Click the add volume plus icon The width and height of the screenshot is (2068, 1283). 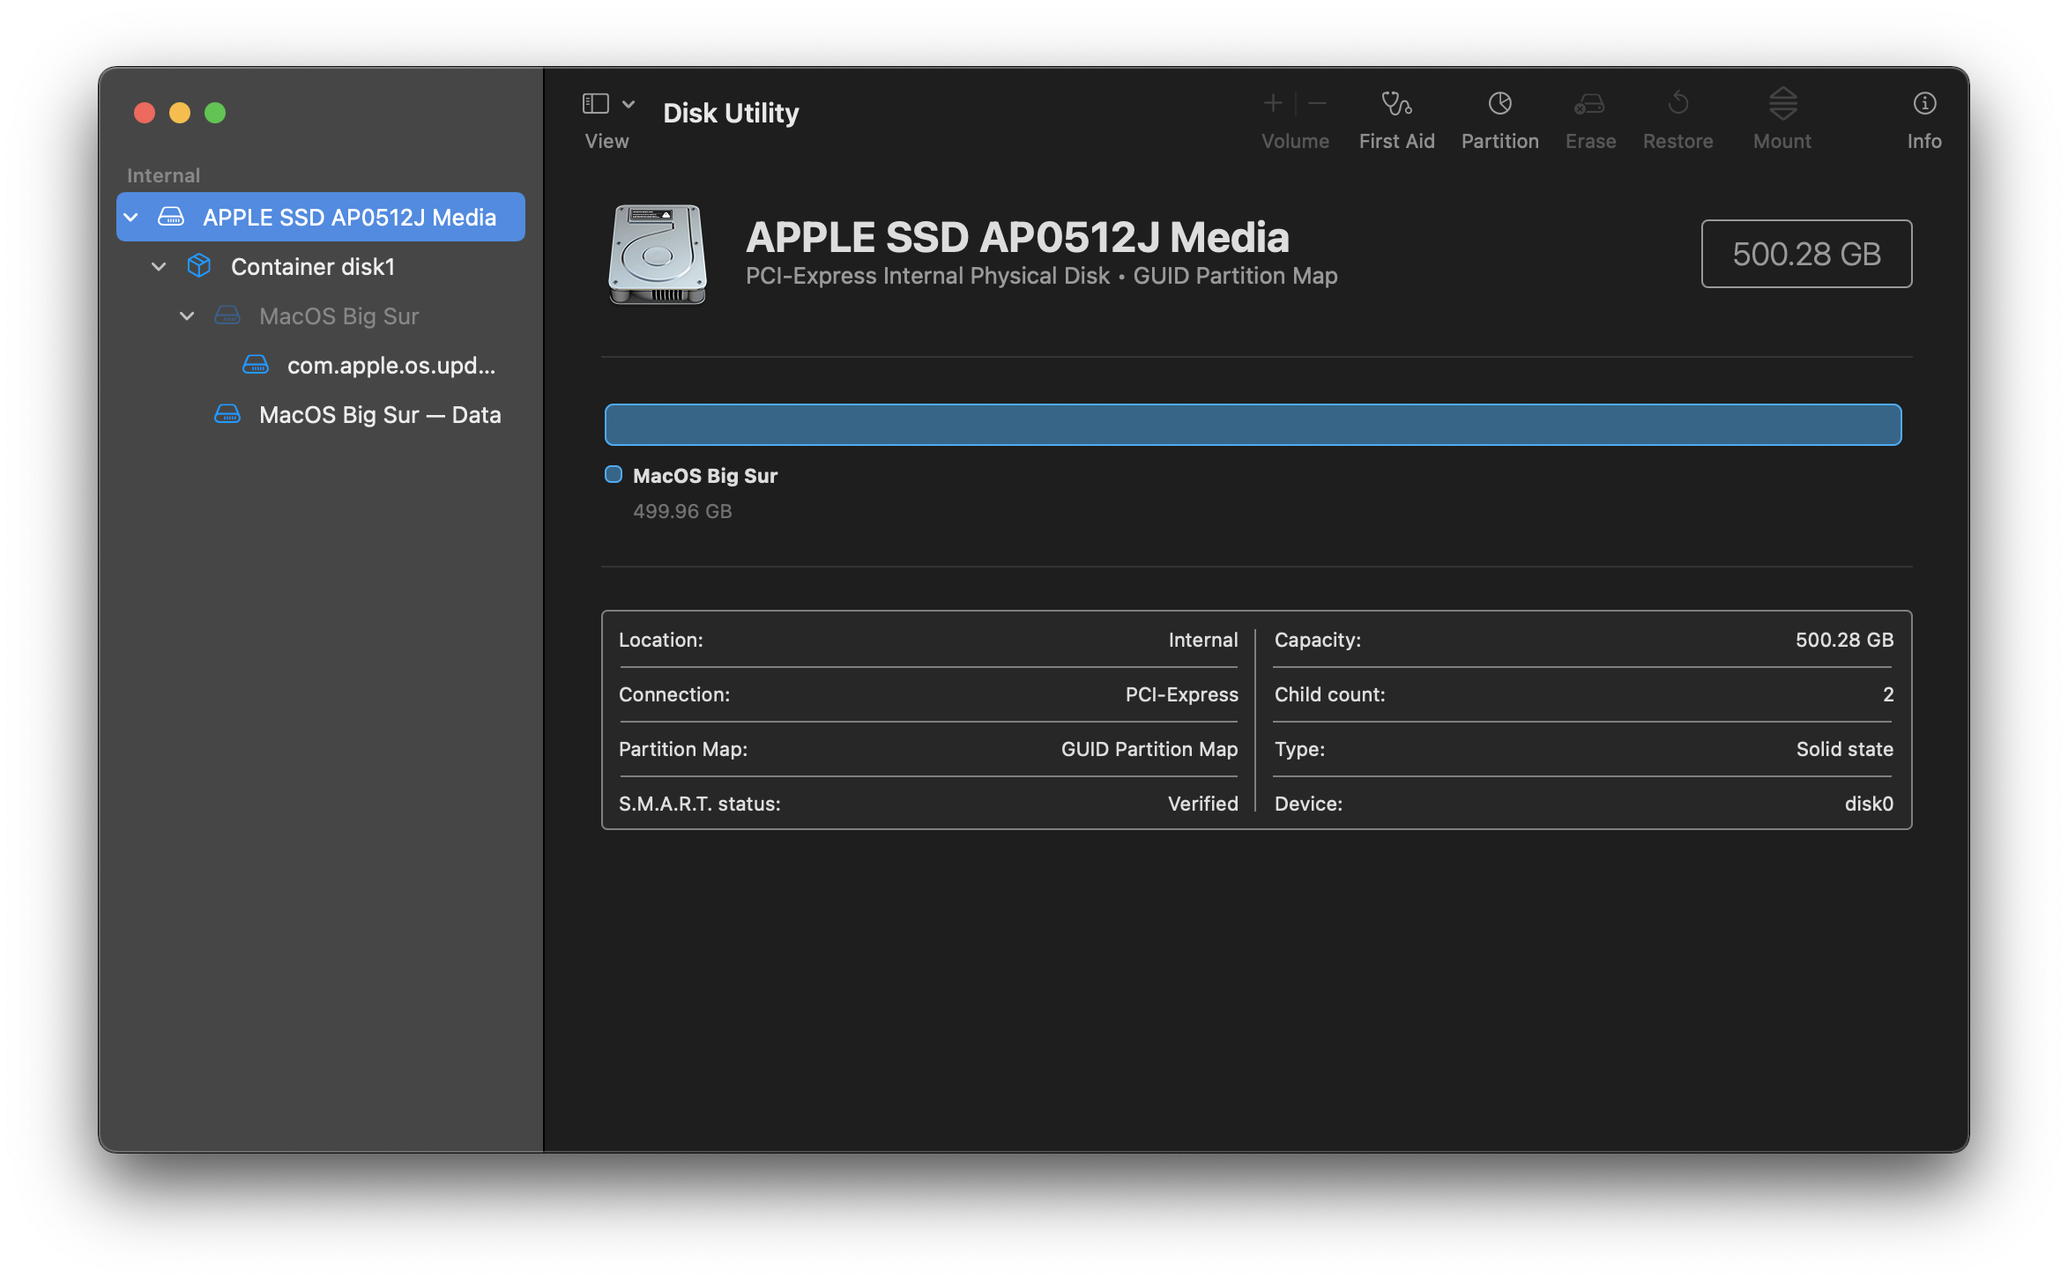[x=1272, y=104]
